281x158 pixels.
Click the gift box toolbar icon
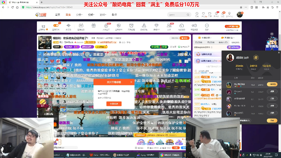[x=93, y=26]
